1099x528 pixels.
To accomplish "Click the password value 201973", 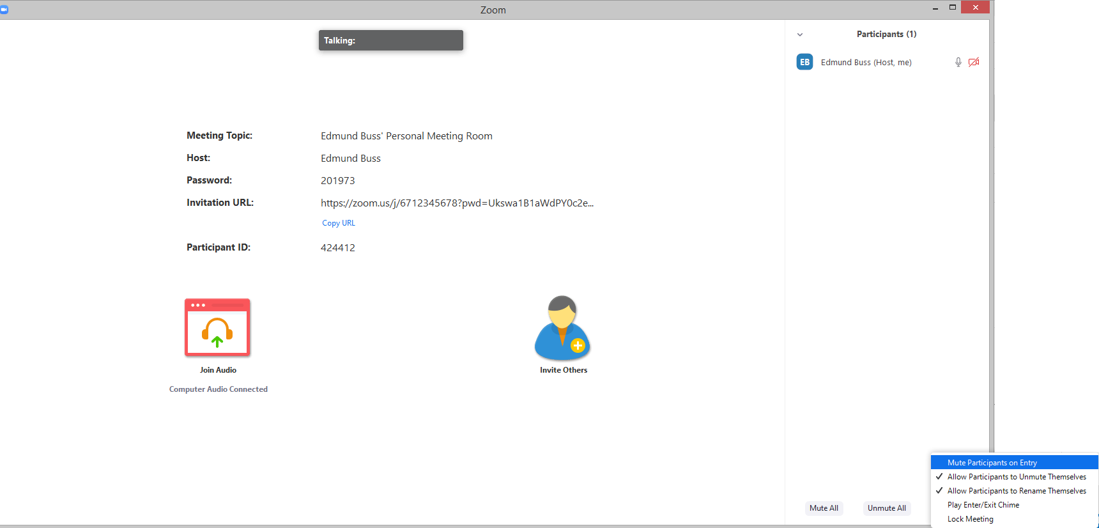I will click(338, 181).
